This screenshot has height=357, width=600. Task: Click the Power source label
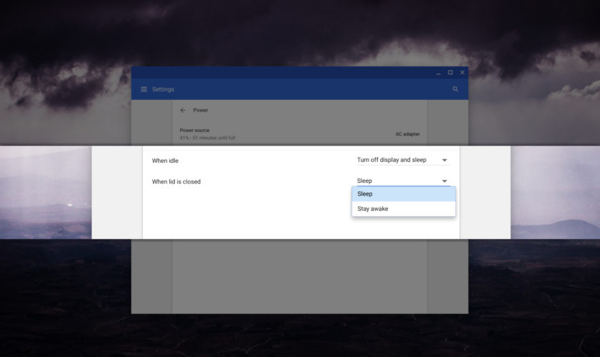point(194,131)
